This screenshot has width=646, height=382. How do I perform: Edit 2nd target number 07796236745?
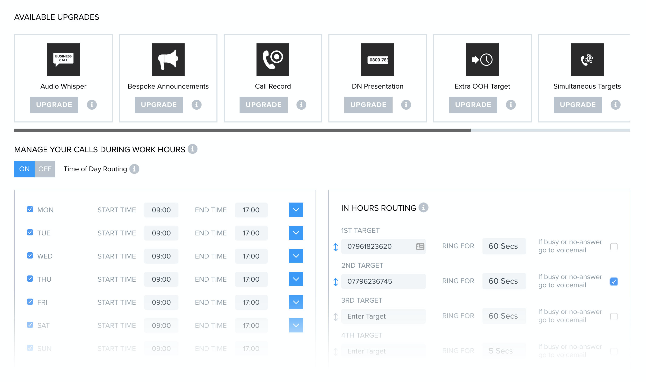point(384,281)
